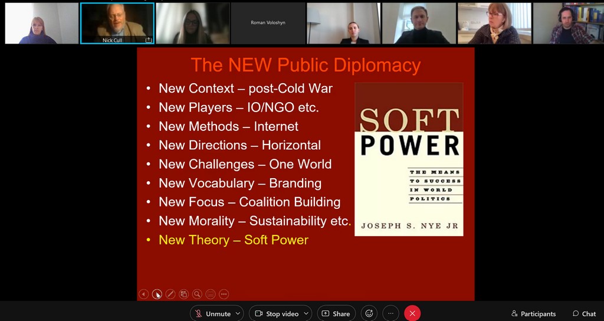The image size is (604, 321).
Task: Expand the Stop video options arrow
Action: [x=306, y=313]
